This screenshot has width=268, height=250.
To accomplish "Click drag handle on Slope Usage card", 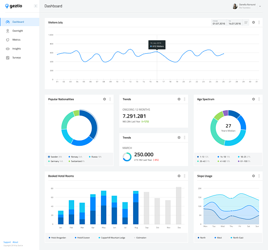I will (x=259, y=176).
